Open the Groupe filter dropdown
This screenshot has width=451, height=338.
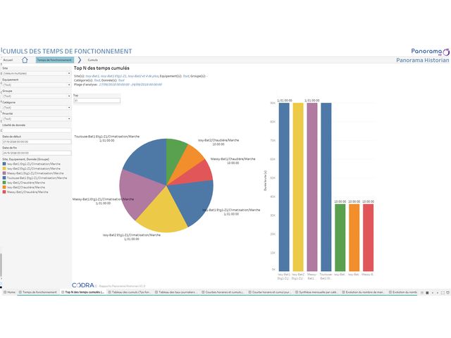click(36, 96)
